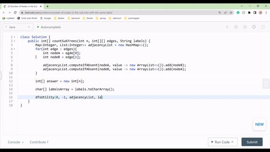
Task: Collapse the class Solution fold arrow on line 1
Action: (x=14, y=37)
